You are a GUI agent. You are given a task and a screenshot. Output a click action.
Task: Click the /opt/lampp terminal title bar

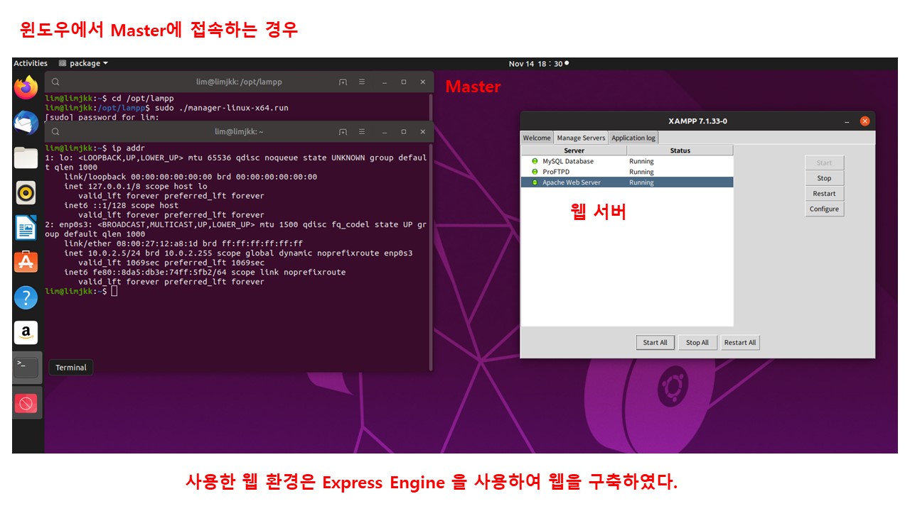pyautogui.click(x=239, y=82)
